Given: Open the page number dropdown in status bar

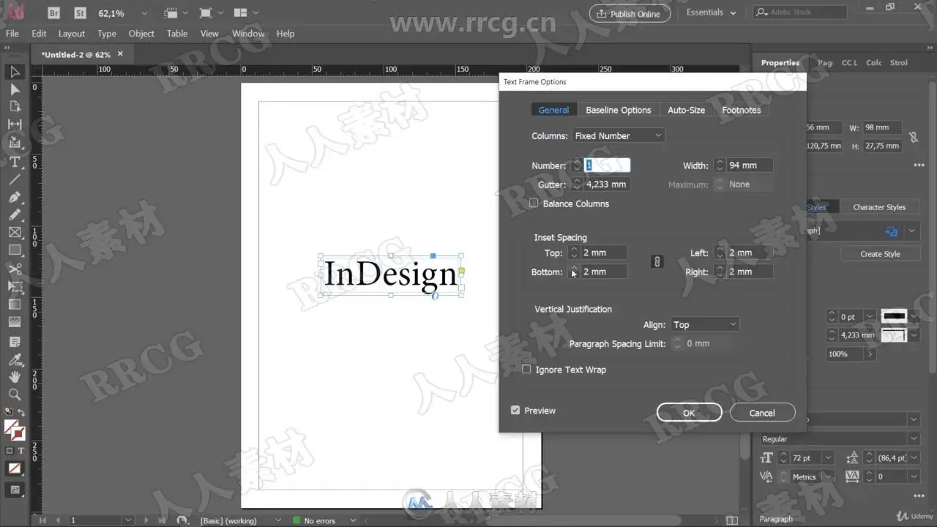Looking at the screenshot, I should point(127,520).
